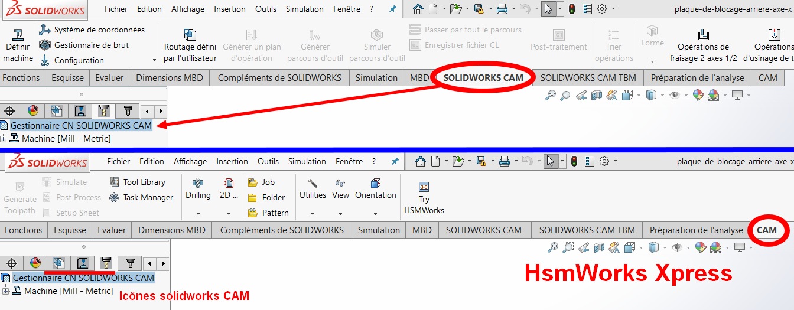Open Routage défini par l'utilisateur
The height and width of the screenshot is (310, 794).
pyautogui.click(x=190, y=45)
